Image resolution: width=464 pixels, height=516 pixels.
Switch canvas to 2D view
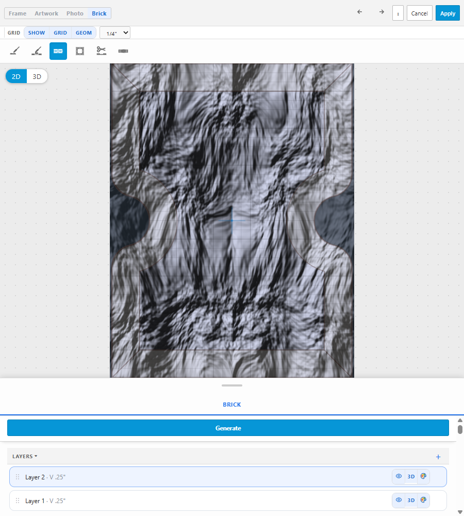coord(16,76)
